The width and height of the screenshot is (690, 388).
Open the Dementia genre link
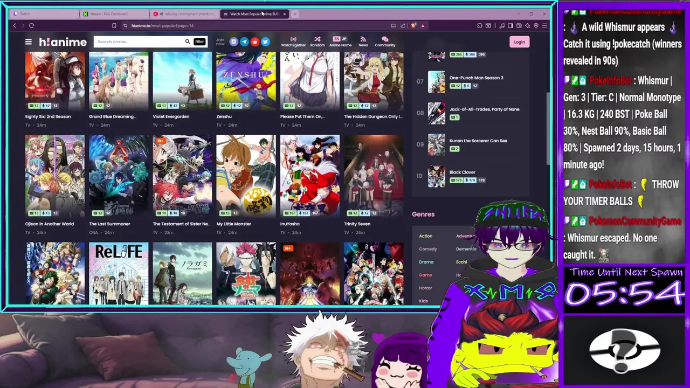tap(466, 249)
